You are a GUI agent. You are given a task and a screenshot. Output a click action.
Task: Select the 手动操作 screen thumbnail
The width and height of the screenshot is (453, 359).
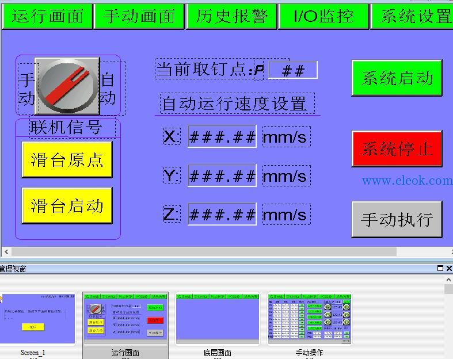point(310,319)
